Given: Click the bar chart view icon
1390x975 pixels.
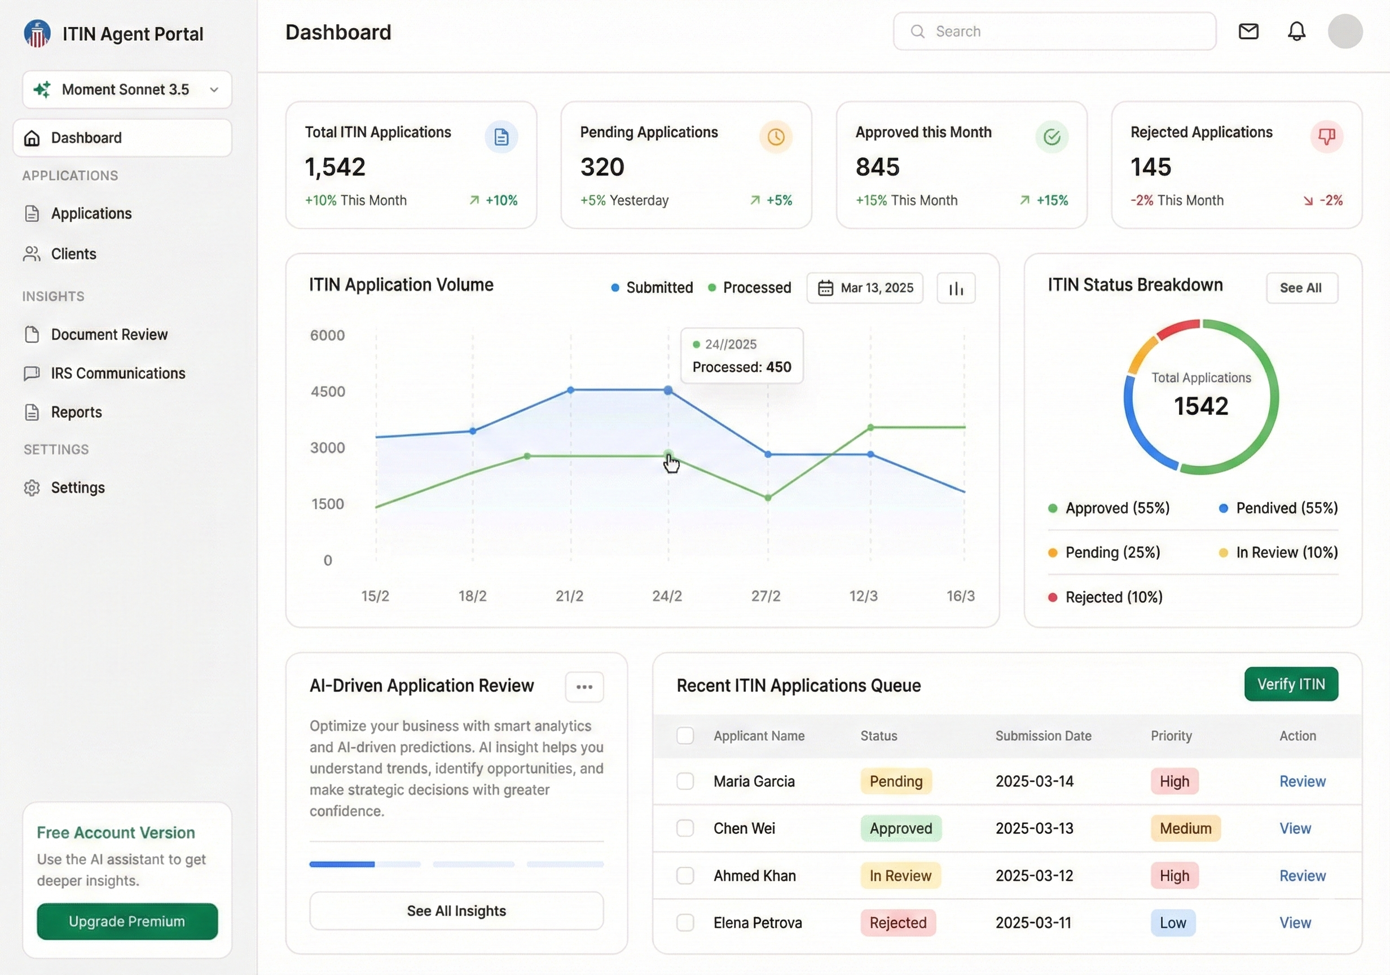Looking at the screenshot, I should point(956,288).
